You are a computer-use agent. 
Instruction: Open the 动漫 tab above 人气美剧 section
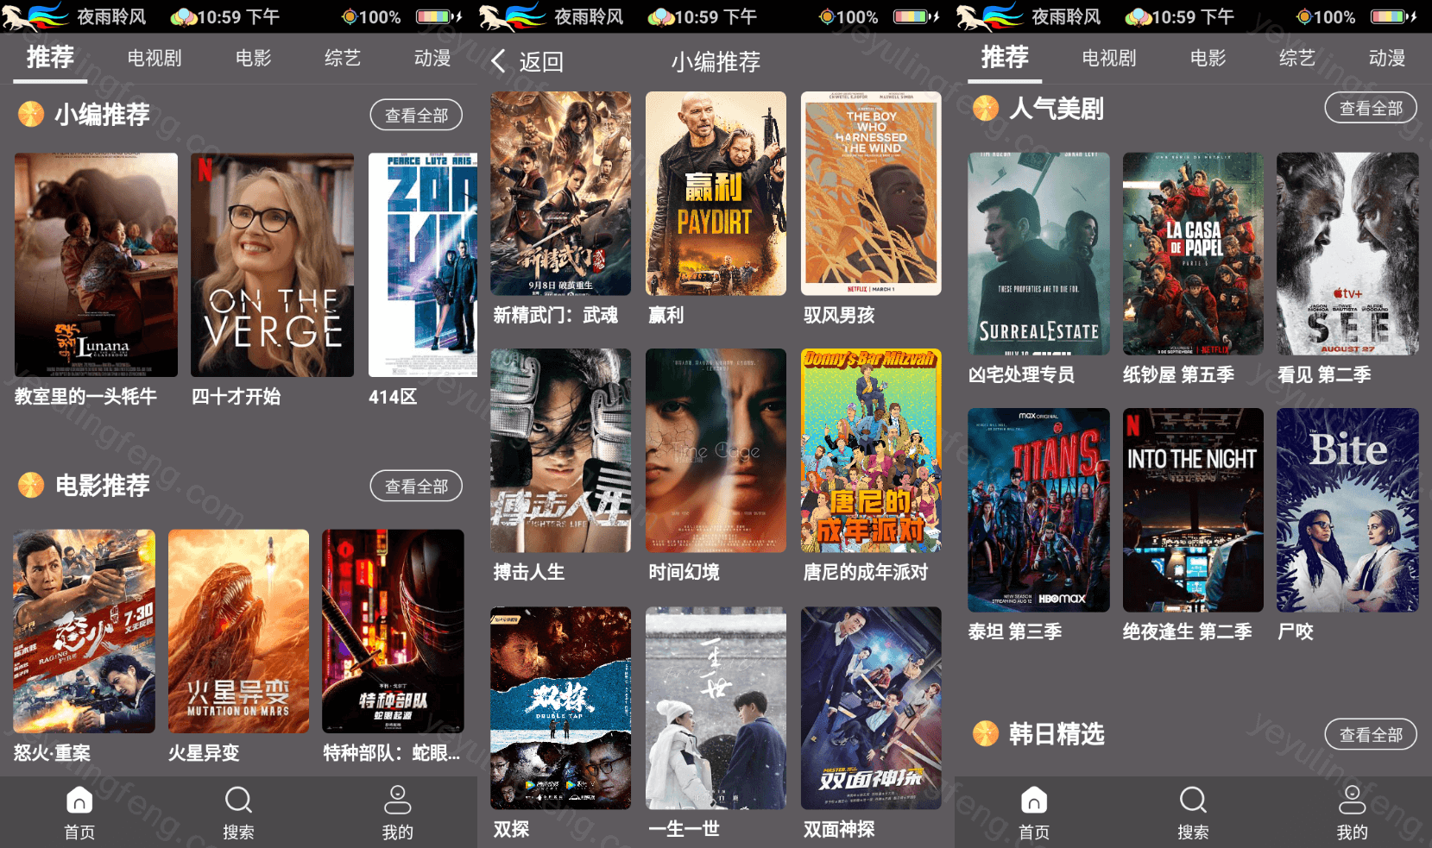click(1387, 58)
